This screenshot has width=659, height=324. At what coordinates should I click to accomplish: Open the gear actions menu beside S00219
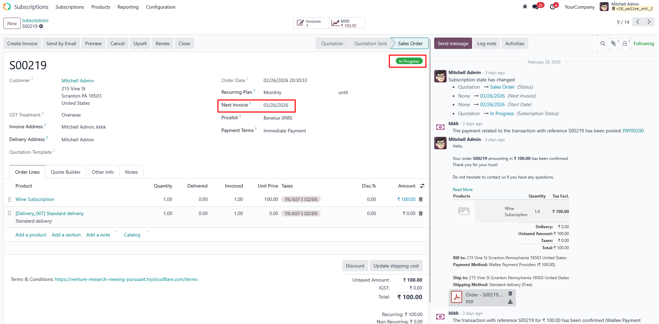pyautogui.click(x=41, y=26)
